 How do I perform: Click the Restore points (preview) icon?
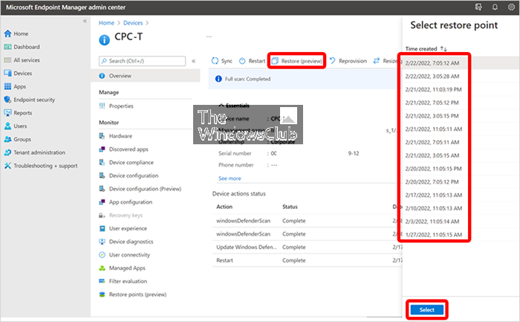(x=103, y=294)
